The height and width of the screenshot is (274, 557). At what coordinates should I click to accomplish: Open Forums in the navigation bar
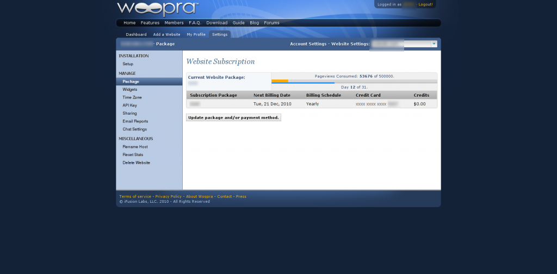click(272, 23)
